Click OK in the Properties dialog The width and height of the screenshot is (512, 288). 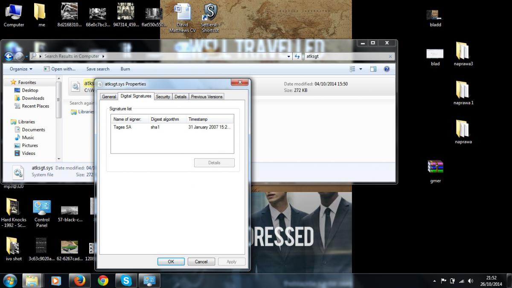[x=171, y=262]
